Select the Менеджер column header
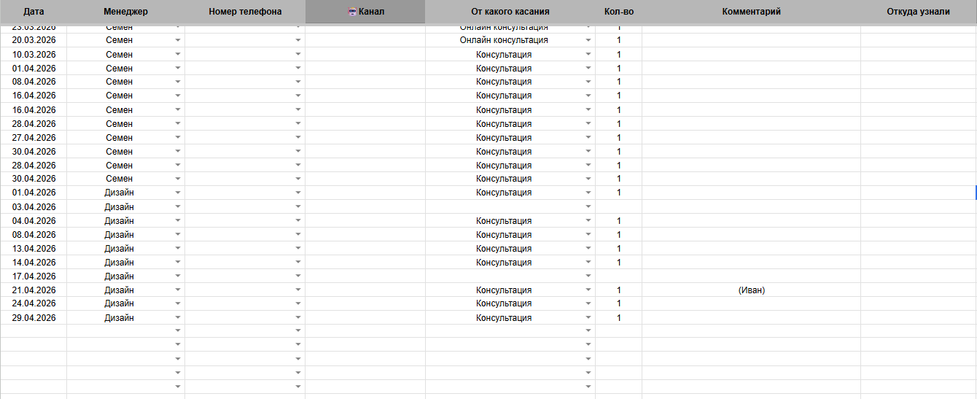Image resolution: width=977 pixels, height=399 pixels. [125, 12]
